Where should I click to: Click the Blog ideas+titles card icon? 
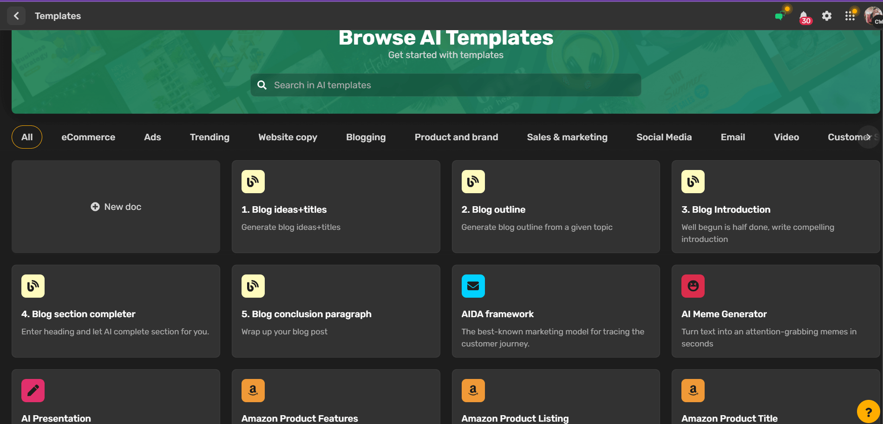click(253, 182)
